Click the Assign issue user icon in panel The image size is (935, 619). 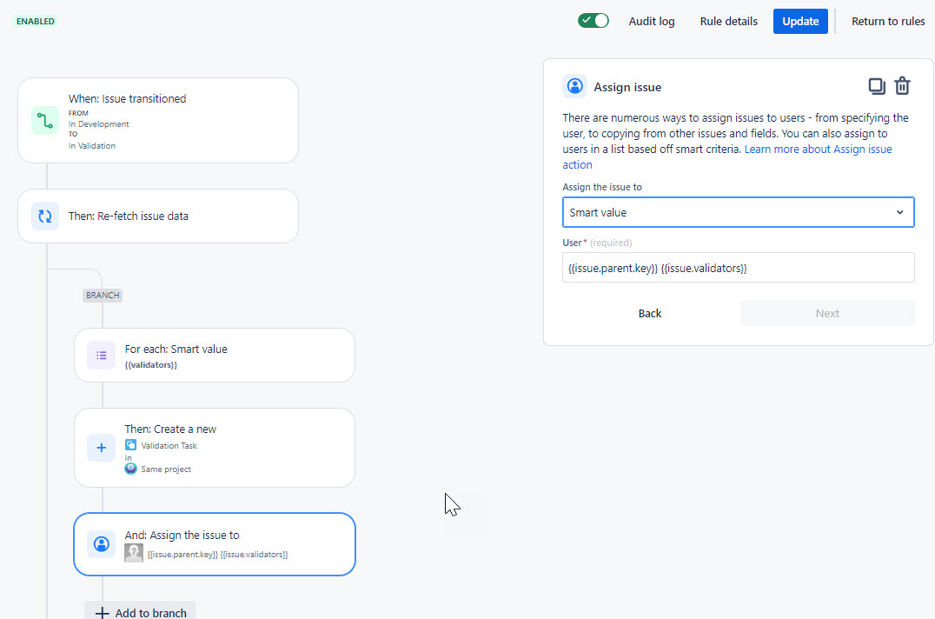click(575, 86)
